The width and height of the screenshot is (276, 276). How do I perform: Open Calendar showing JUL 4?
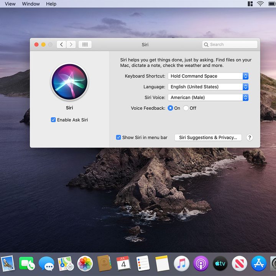click(123, 263)
